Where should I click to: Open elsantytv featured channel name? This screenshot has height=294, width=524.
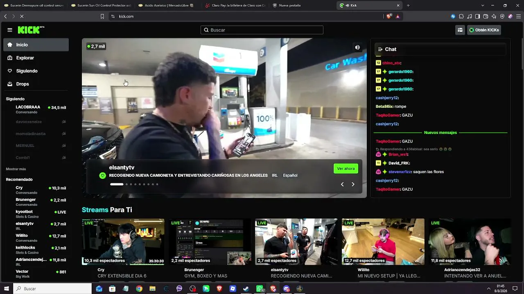coord(122,167)
